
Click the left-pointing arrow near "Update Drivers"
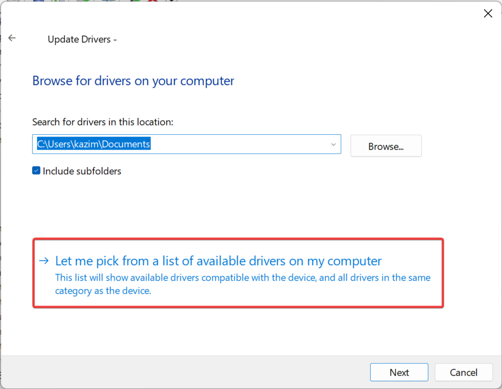coord(11,38)
